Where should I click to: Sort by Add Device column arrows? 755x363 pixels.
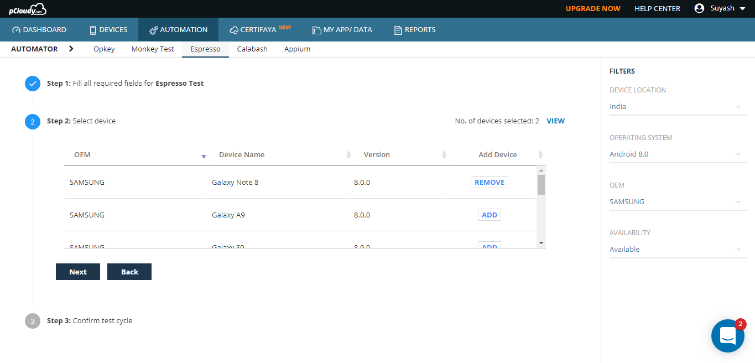point(541,155)
